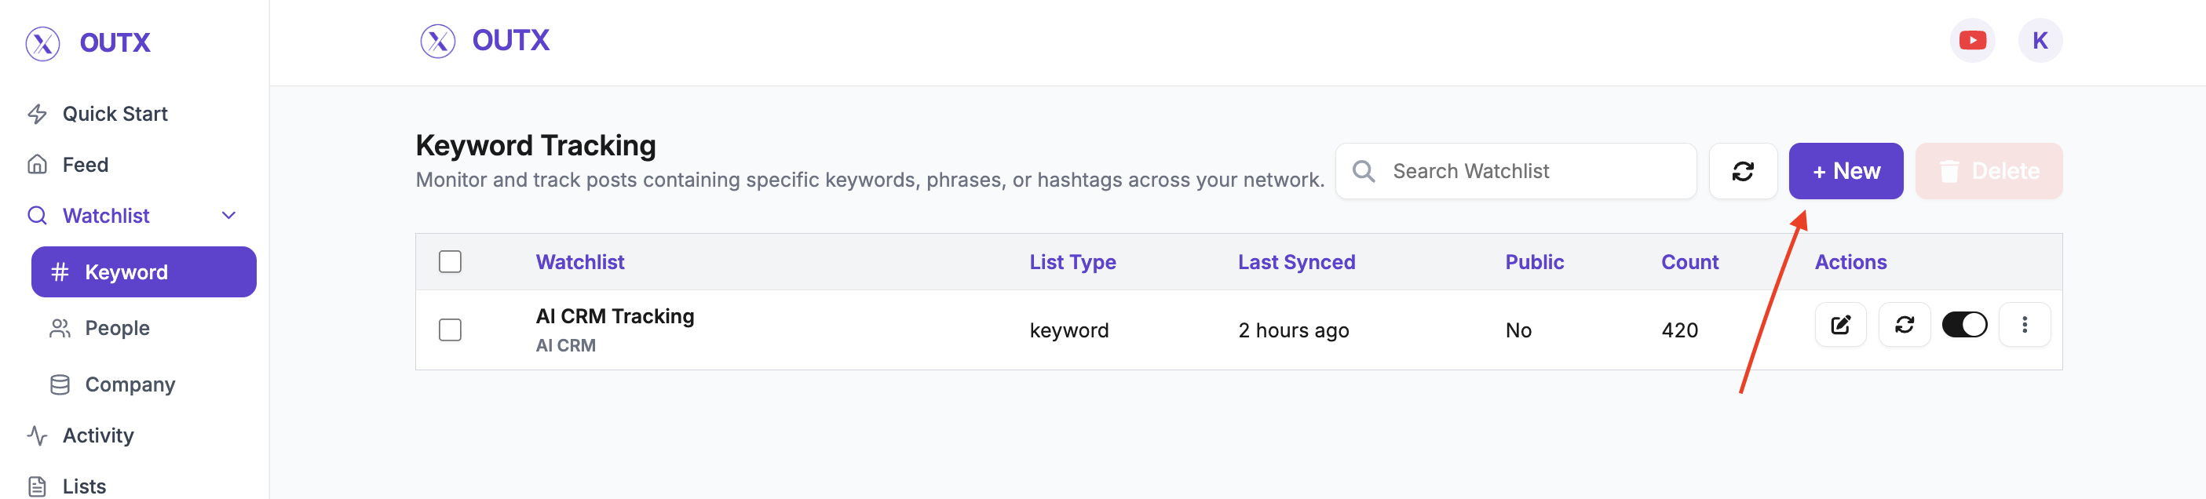Click the user avatar K icon
The width and height of the screenshot is (2206, 499).
coord(2039,40)
